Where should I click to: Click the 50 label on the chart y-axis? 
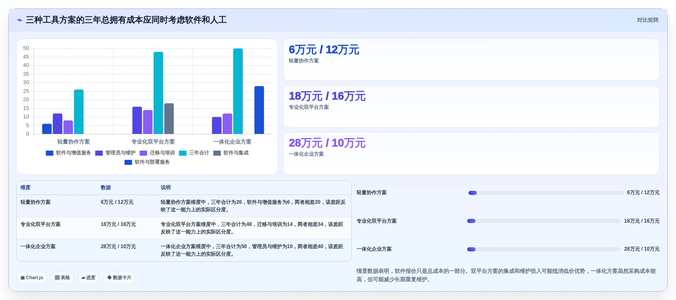[26, 48]
